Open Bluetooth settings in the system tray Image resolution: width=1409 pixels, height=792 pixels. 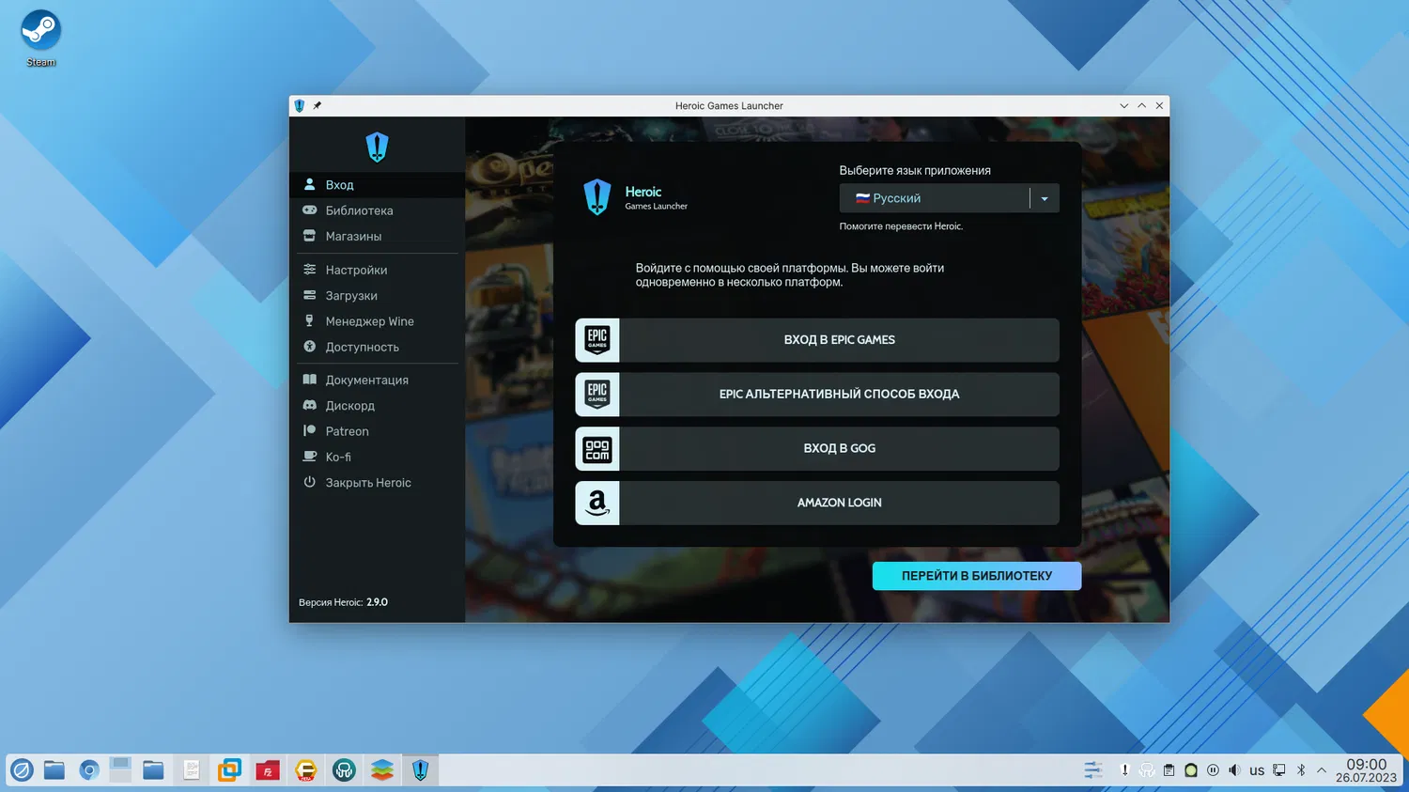(1301, 770)
